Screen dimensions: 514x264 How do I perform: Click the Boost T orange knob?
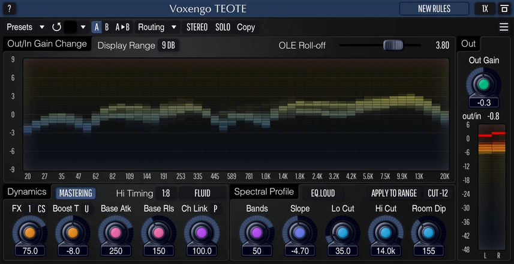pos(73,233)
